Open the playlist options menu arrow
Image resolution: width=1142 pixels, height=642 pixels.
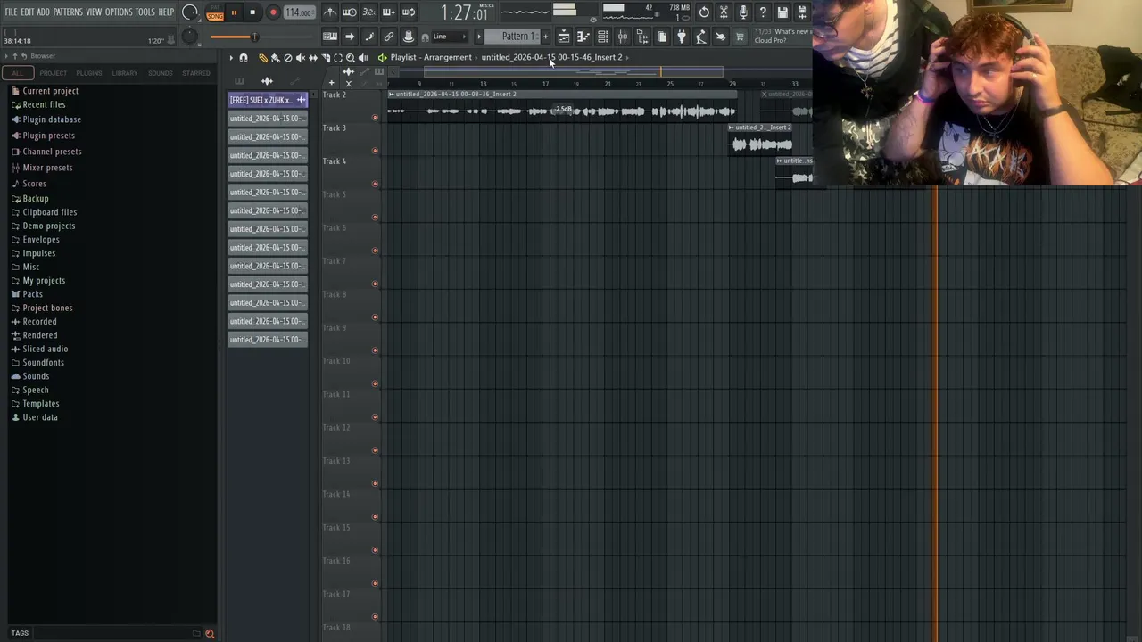(x=230, y=58)
